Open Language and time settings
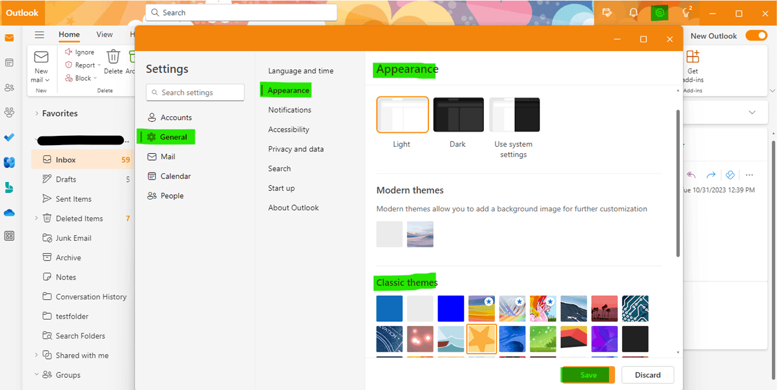The image size is (778, 390). click(301, 71)
